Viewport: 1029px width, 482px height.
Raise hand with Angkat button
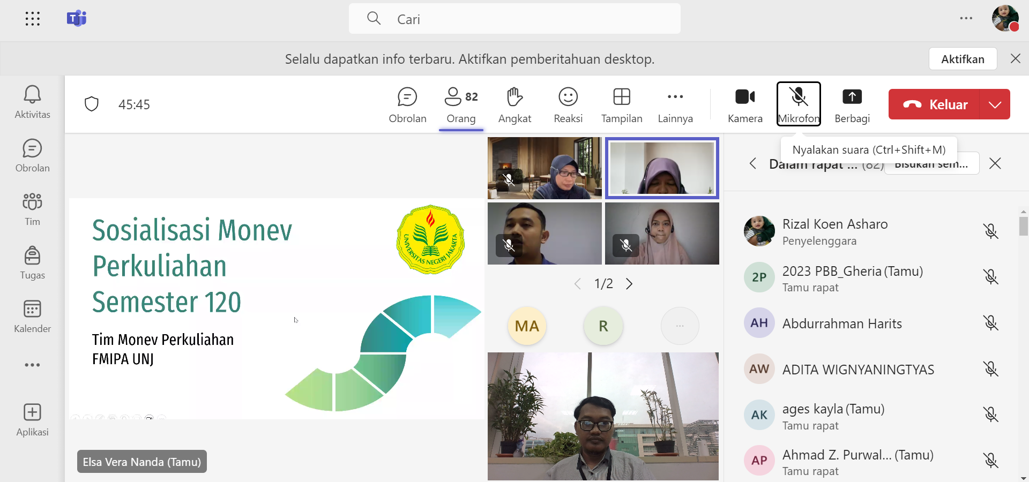click(514, 105)
